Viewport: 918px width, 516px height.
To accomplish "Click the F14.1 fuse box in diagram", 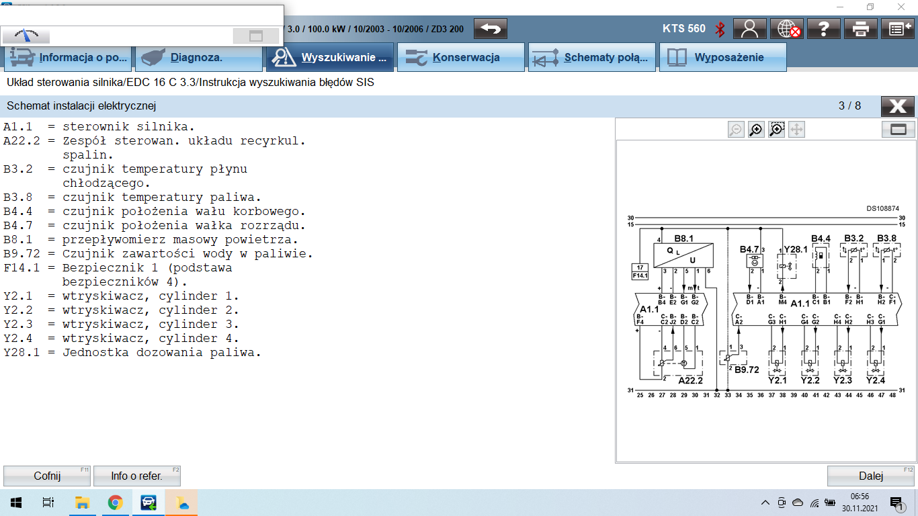I will (640, 271).
